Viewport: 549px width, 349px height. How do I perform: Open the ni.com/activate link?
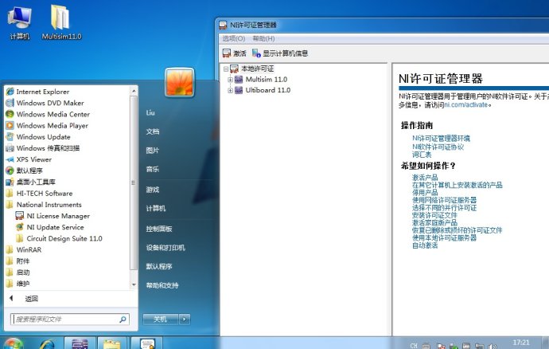(x=466, y=105)
